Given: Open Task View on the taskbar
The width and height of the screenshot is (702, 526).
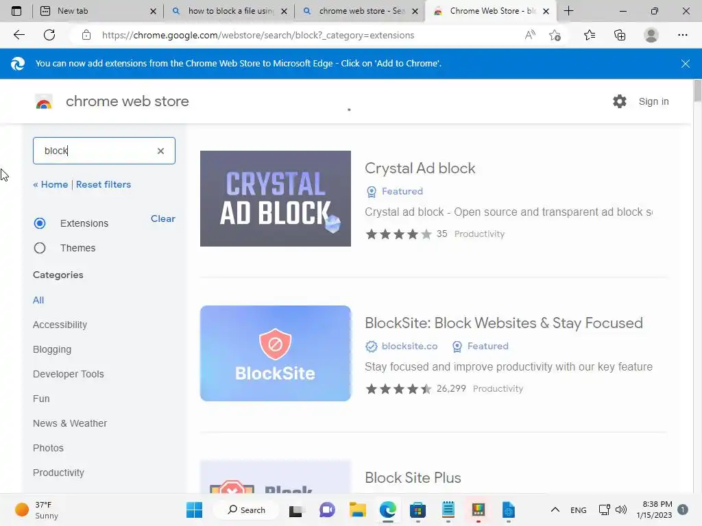Looking at the screenshot, I should pyautogui.click(x=295, y=510).
